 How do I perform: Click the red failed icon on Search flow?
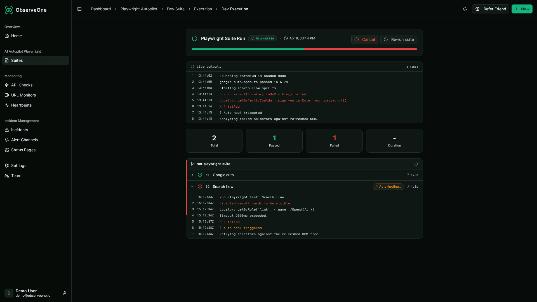[200, 187]
